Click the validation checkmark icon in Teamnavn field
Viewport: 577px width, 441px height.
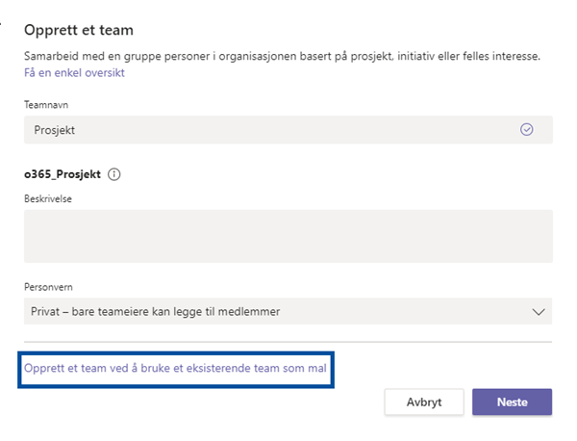[526, 130]
